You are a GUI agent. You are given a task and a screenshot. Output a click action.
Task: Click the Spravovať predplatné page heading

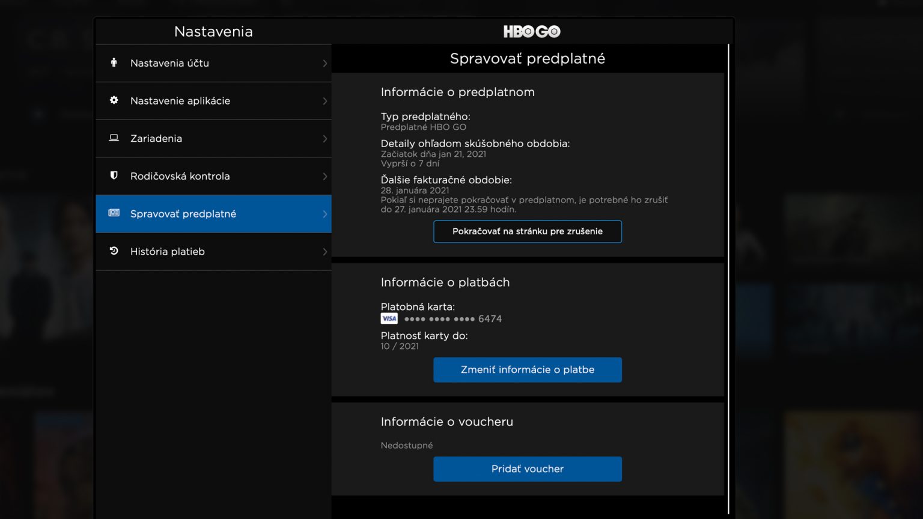coord(528,58)
